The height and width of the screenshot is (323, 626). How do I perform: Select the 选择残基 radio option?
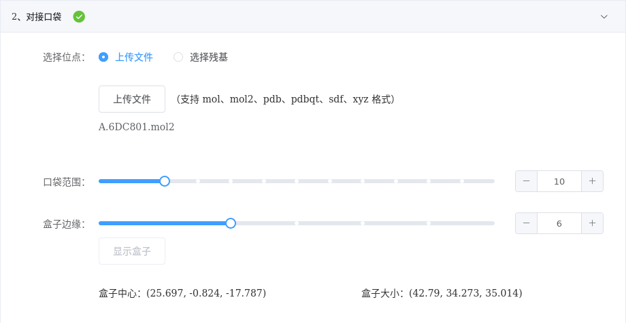[x=178, y=57]
